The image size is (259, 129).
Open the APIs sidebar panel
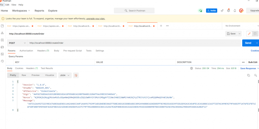[x=2, y=33]
